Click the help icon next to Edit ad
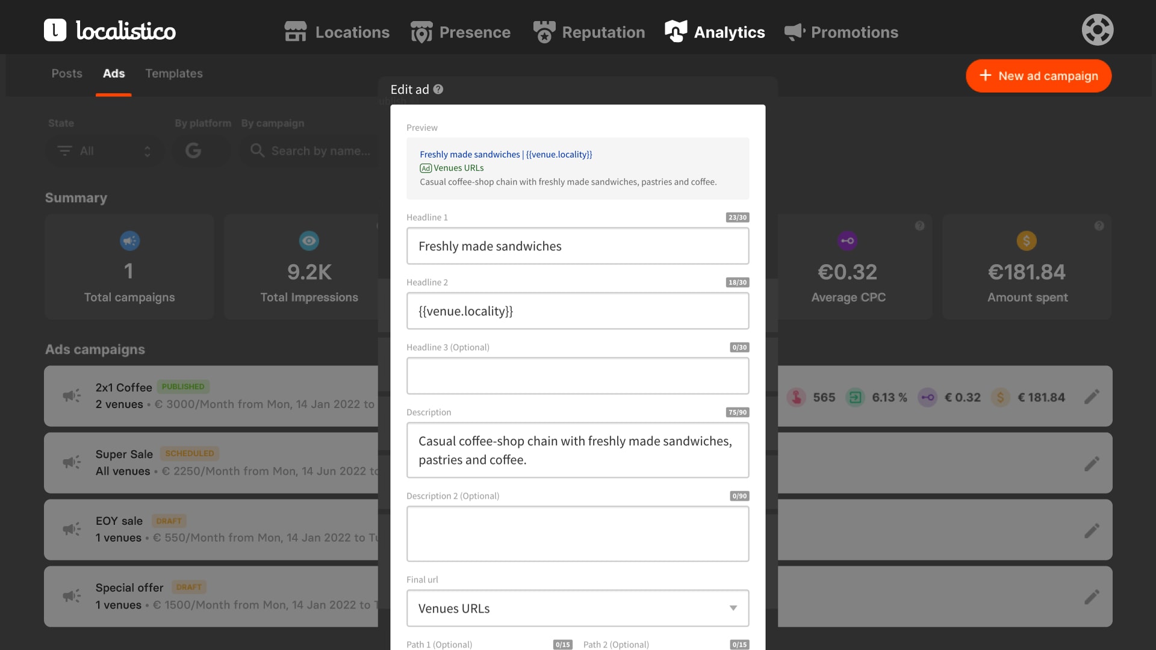The width and height of the screenshot is (1156, 650). 438,89
